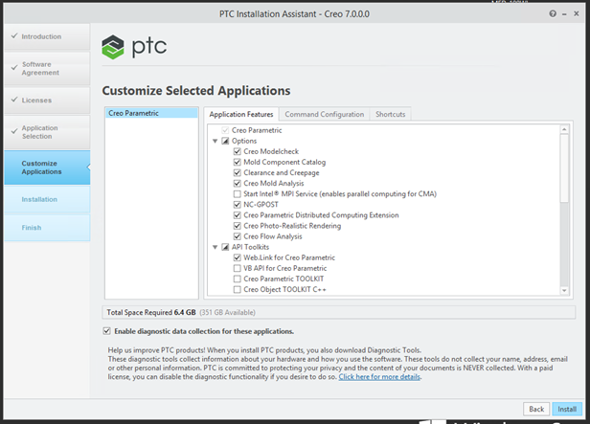
Task: Open Click here for more details link
Action: pos(379,377)
